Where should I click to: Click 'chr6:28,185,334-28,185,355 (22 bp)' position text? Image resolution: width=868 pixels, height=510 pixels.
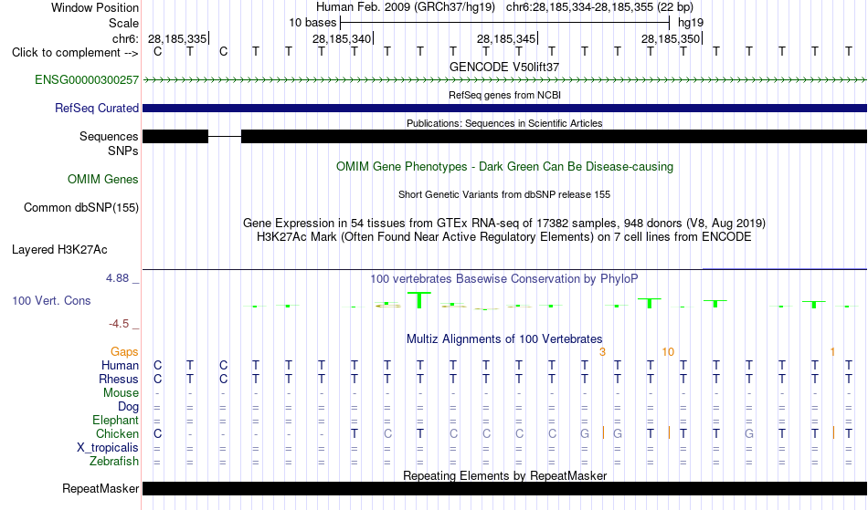tap(599, 7)
